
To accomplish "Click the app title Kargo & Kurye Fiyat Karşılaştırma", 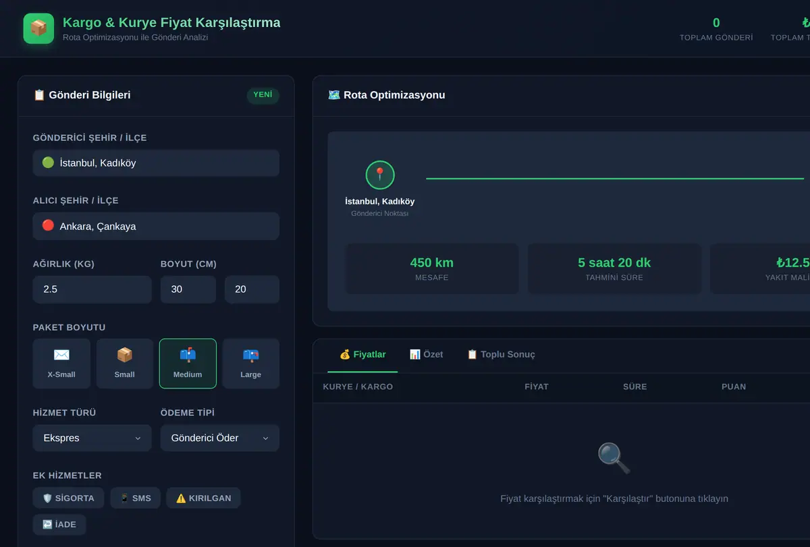I will pyautogui.click(x=171, y=23).
